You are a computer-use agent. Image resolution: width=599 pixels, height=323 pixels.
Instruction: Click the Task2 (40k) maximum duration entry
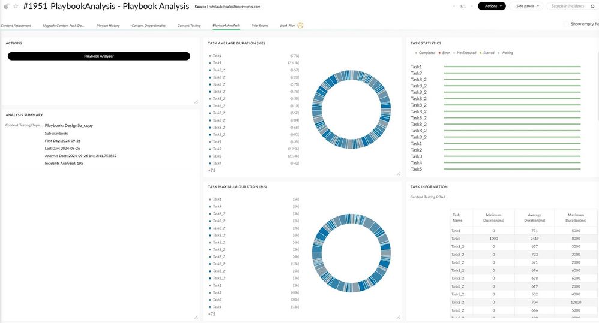tap(254, 292)
